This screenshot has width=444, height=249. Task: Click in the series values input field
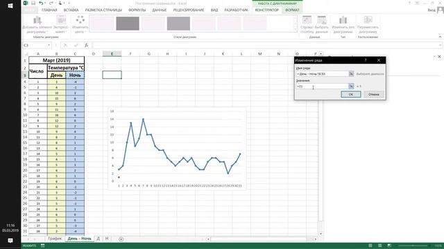click(x=322, y=86)
